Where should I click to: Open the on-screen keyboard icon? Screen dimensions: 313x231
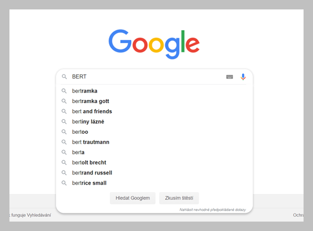pos(229,77)
